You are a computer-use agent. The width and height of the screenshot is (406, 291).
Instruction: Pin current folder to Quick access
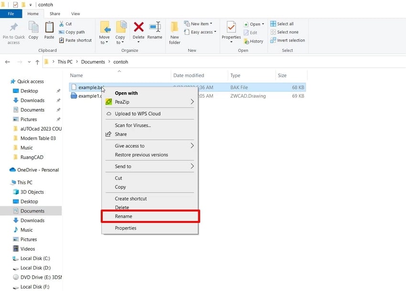coord(13,32)
